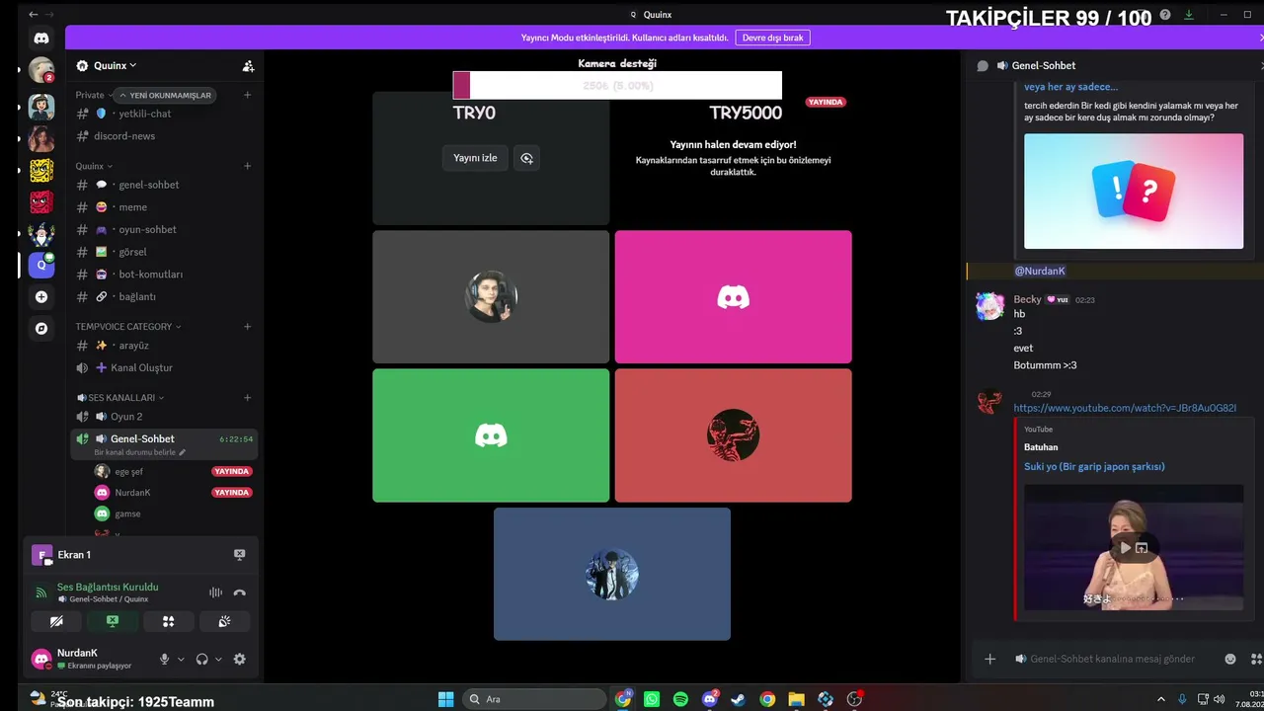Open Discord direct messages home icon

41,39
